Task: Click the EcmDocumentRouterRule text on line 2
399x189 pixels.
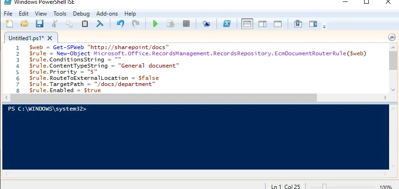Action: pos(310,53)
